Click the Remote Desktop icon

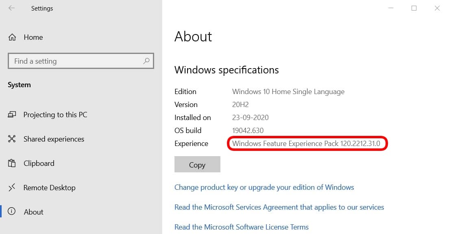[12, 187]
